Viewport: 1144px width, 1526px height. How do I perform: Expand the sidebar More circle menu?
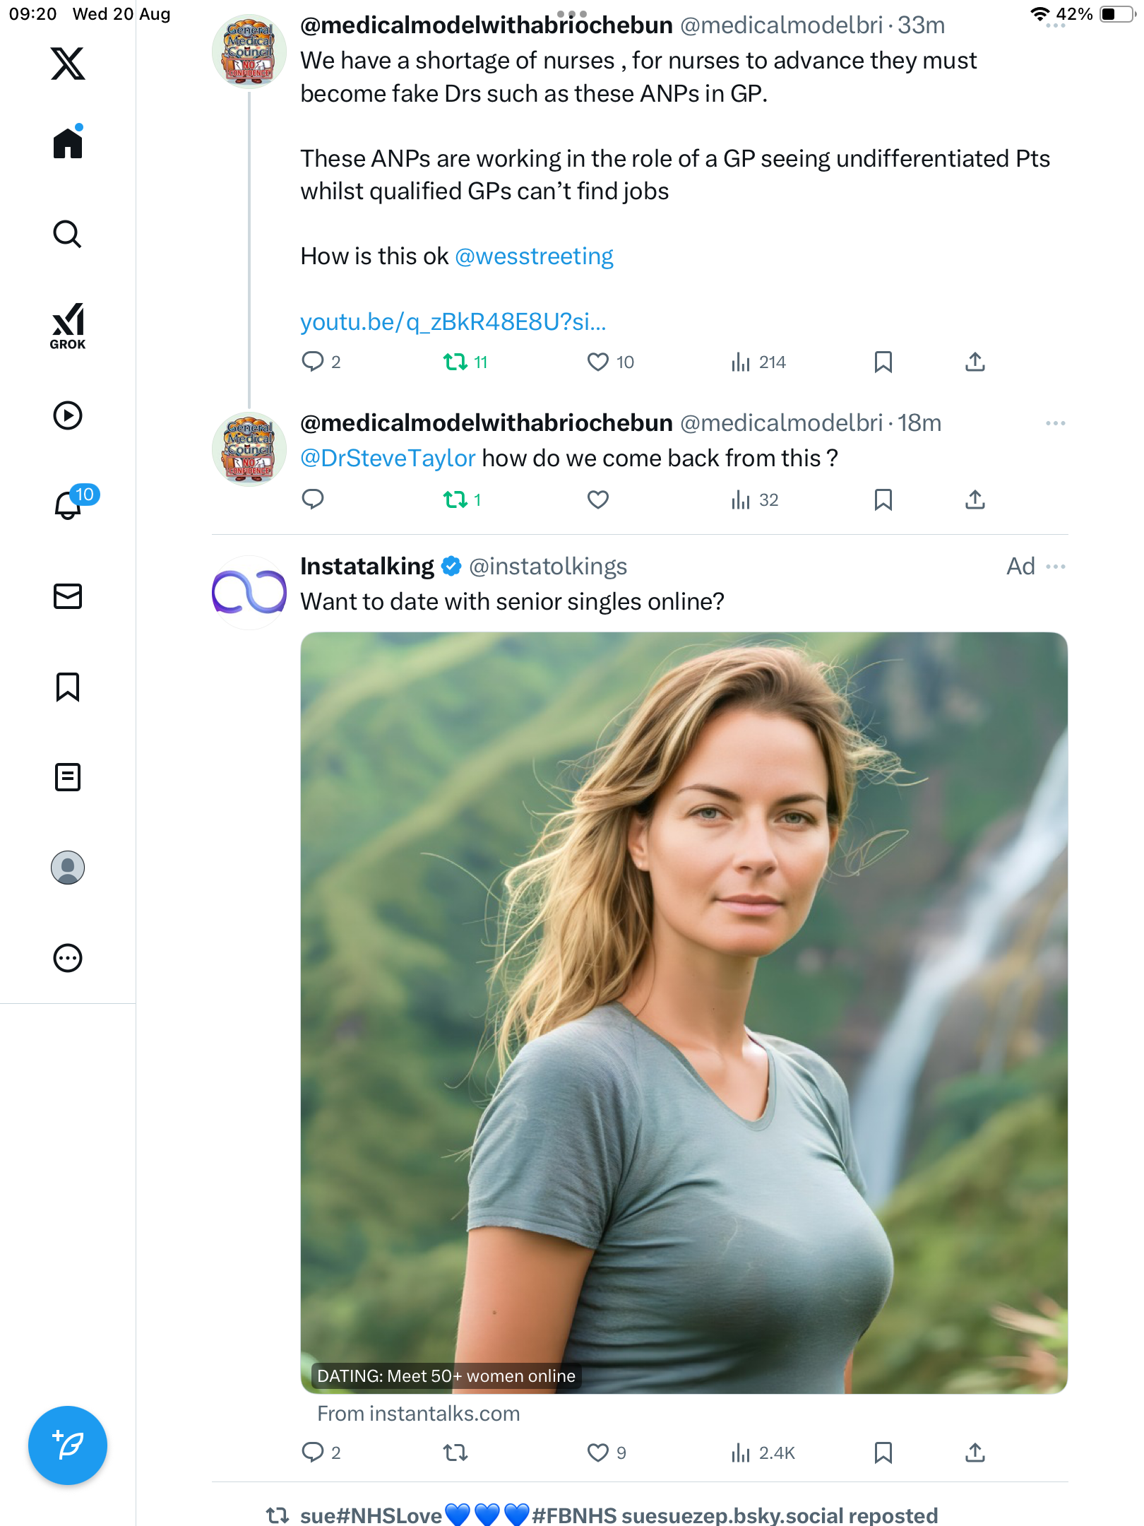coord(68,958)
